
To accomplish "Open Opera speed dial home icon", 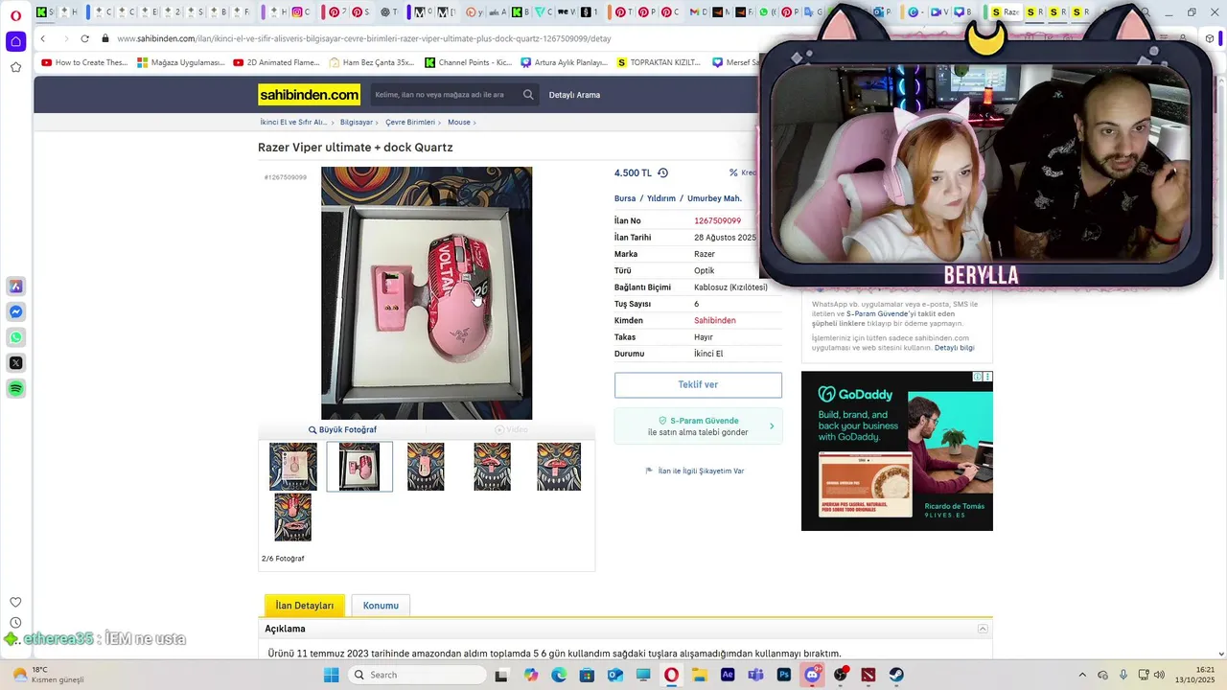I will [x=15, y=41].
